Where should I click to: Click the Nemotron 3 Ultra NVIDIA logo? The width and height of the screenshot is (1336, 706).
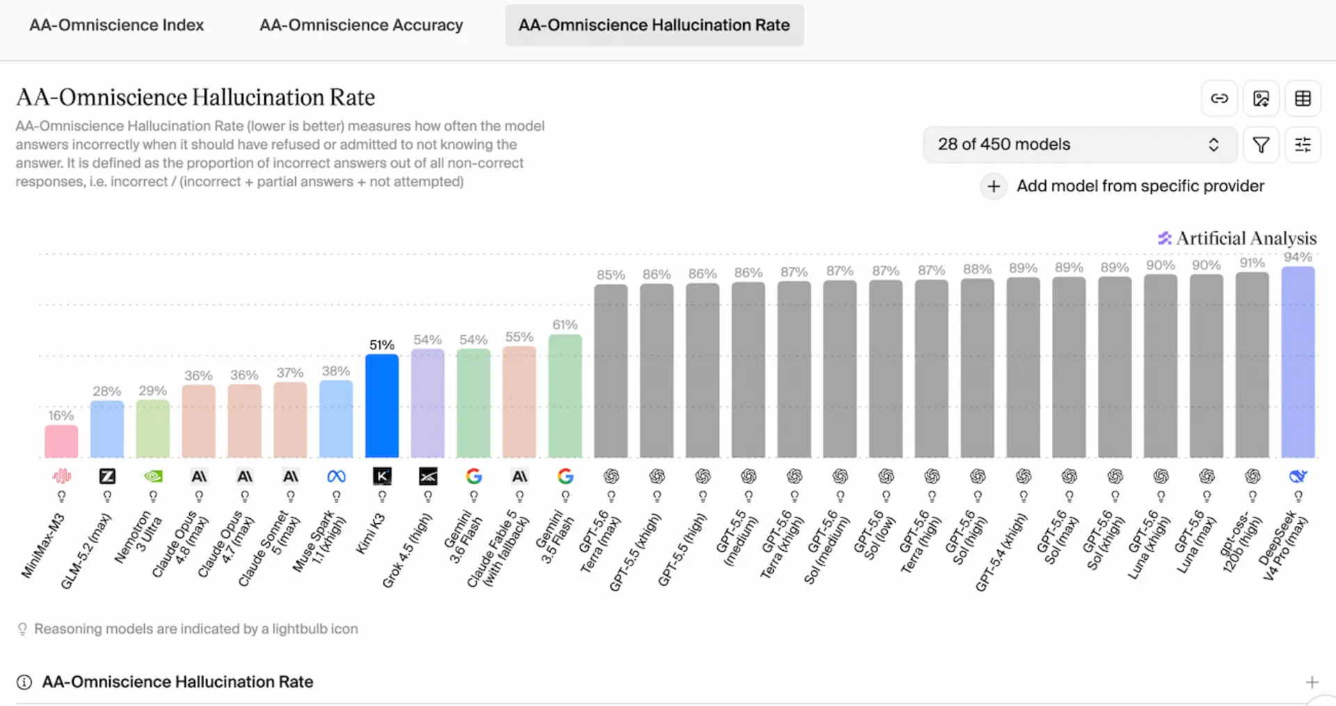click(x=153, y=476)
